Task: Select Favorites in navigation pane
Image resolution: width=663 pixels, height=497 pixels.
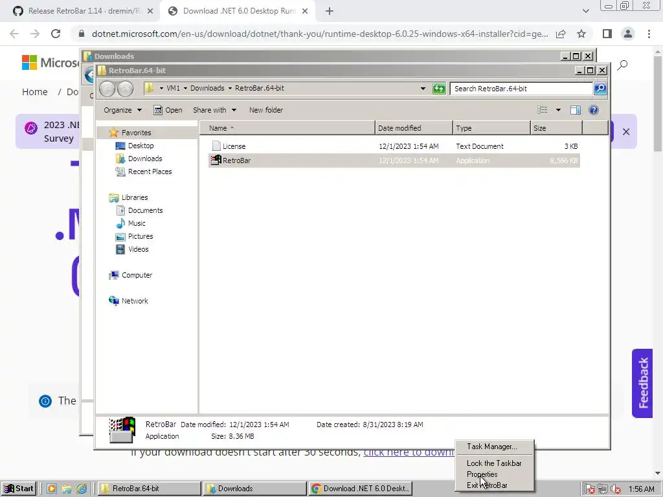Action: [136, 133]
